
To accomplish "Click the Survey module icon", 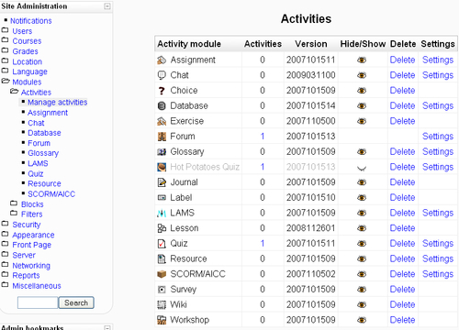I will [162, 290].
